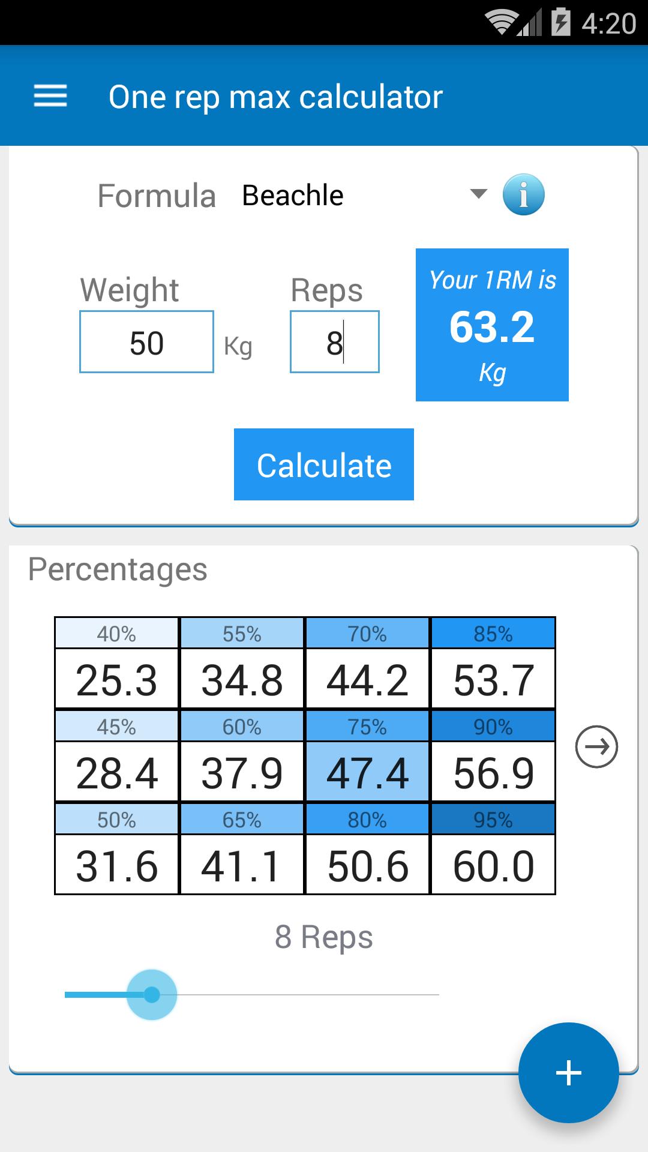The image size is (648, 1152).
Task: Tap the cellular signal icon
Action: [x=530, y=24]
